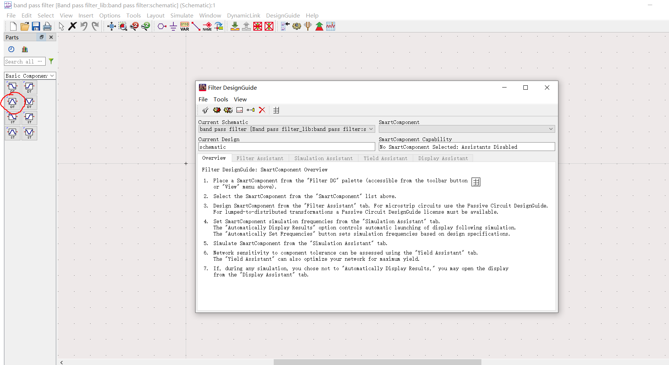Click the horizontal scrollbar thumb of canvas
Viewport: 669px width, 365px height.
[377, 362]
